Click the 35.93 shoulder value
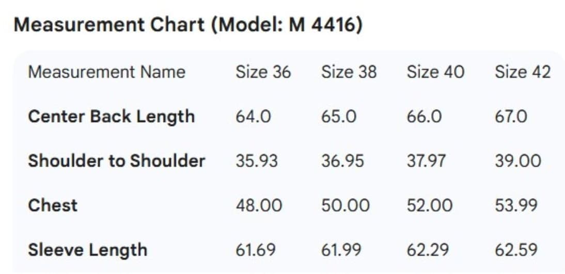 pyautogui.click(x=257, y=161)
